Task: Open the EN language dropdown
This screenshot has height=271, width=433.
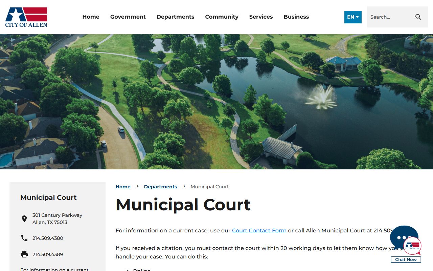Action: tap(352, 17)
